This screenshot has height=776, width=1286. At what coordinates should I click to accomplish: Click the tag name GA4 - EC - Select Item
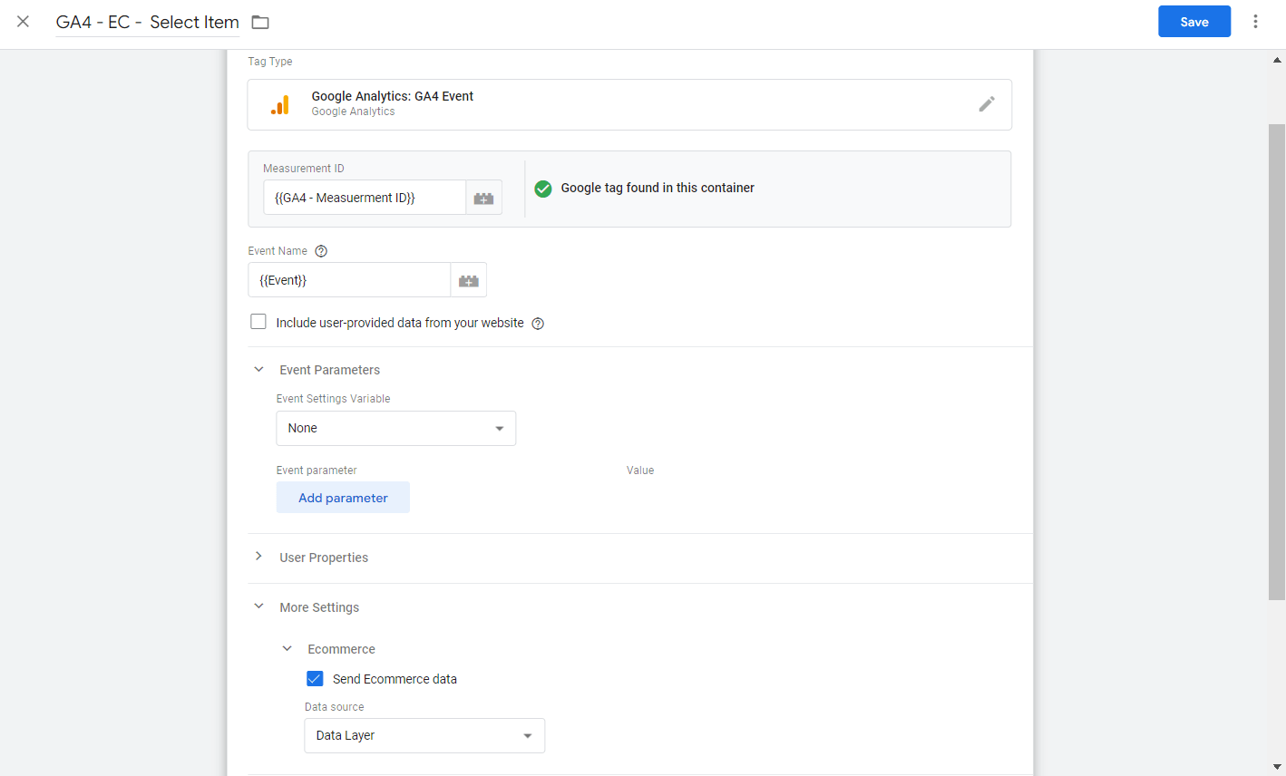pos(148,22)
